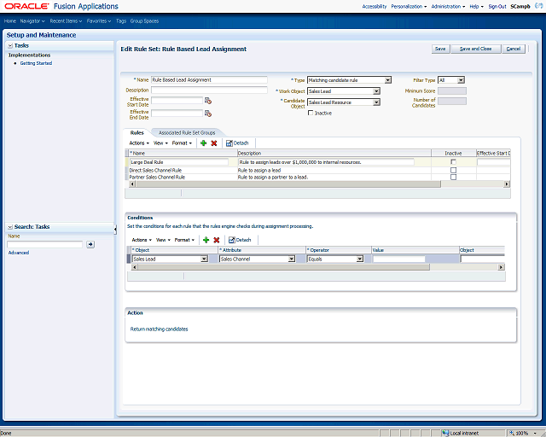Open the Operator dropdown showing Equals

pyautogui.click(x=360, y=259)
